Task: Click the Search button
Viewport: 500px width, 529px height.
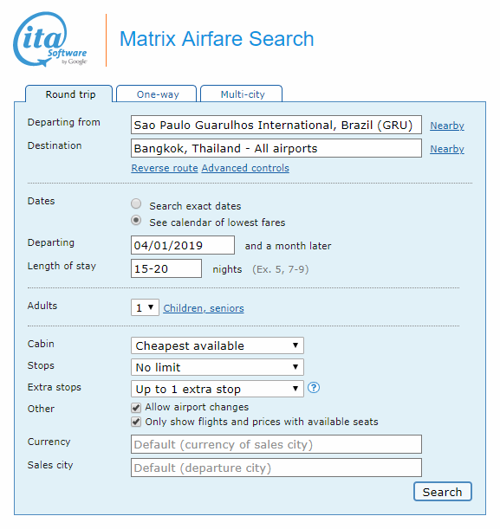Action: (442, 492)
